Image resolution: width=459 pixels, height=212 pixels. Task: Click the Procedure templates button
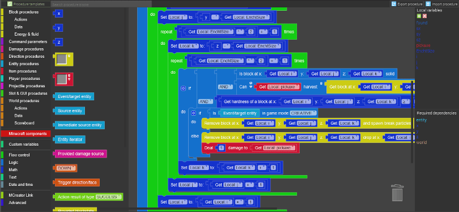click(x=25, y=4)
